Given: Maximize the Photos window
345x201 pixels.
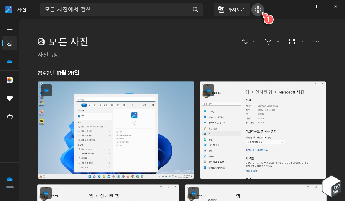Looking at the screenshot, I should (318, 6).
